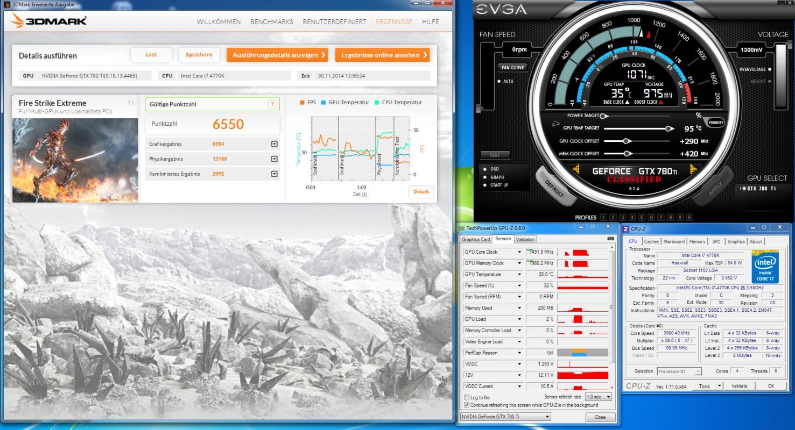Click the Validate button in CPU-Z
The image size is (795, 430).
[x=740, y=386]
